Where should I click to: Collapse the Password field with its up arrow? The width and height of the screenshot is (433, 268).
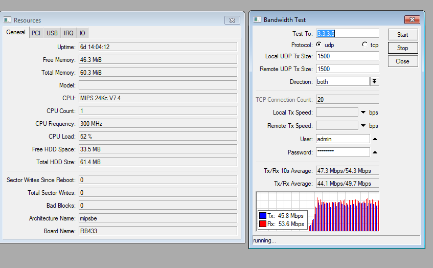pyautogui.click(x=375, y=152)
